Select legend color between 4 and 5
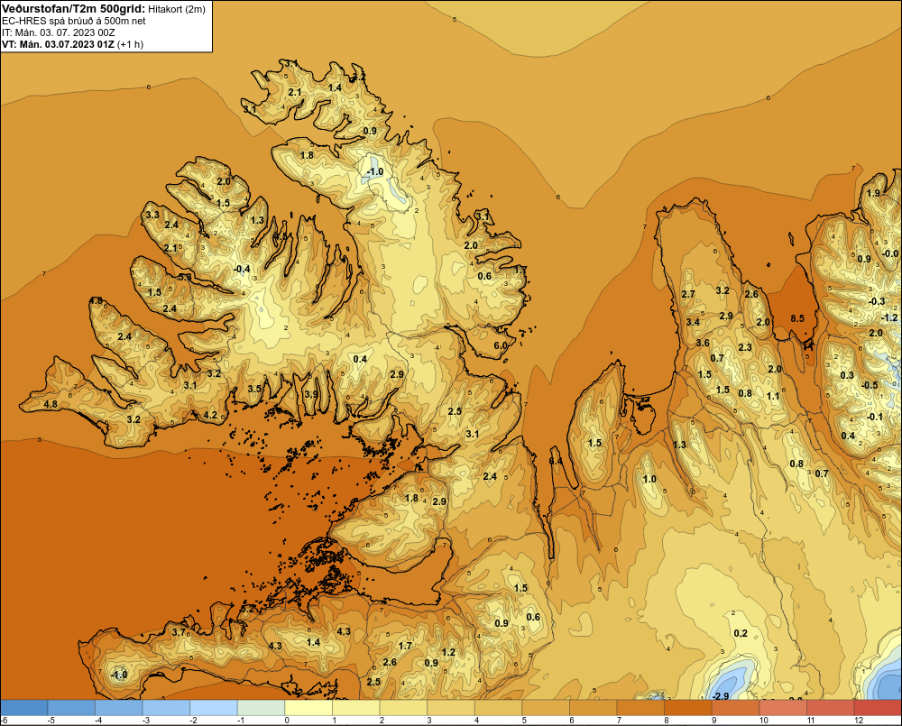The image size is (902, 726). 499,708
